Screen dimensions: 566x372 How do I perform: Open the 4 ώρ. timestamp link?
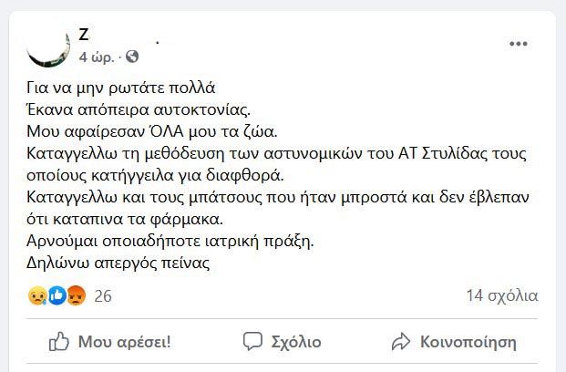pyautogui.click(x=97, y=57)
